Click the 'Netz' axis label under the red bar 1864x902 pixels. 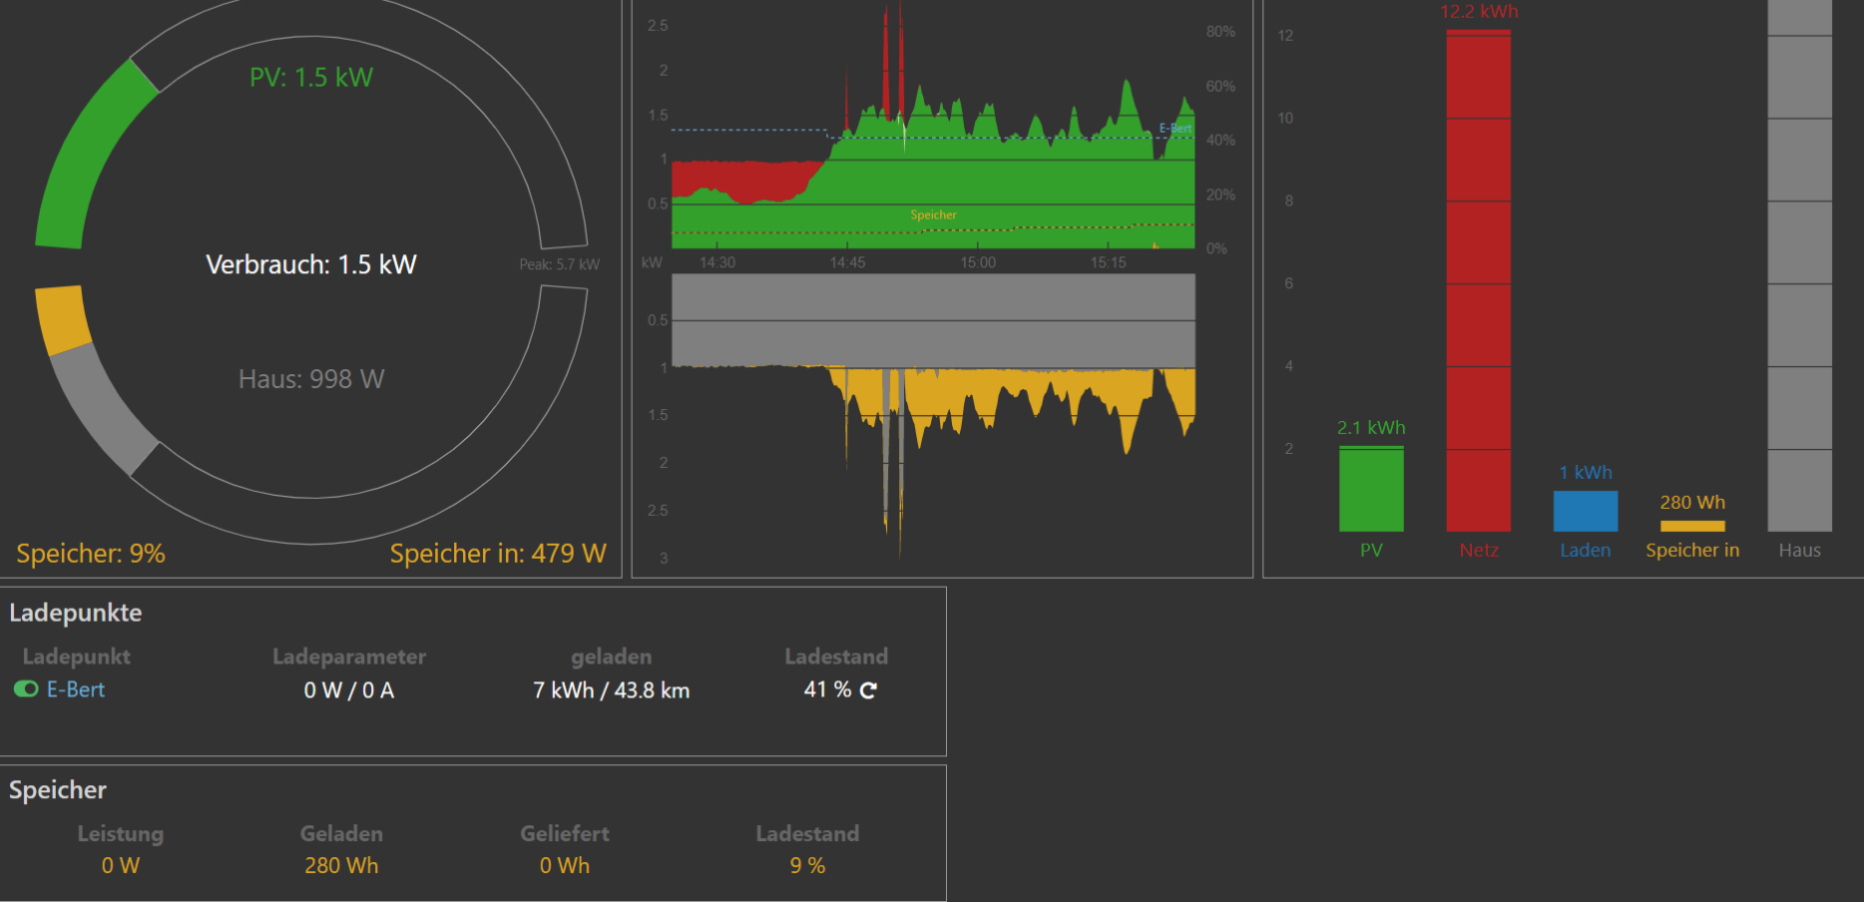[x=1479, y=551]
